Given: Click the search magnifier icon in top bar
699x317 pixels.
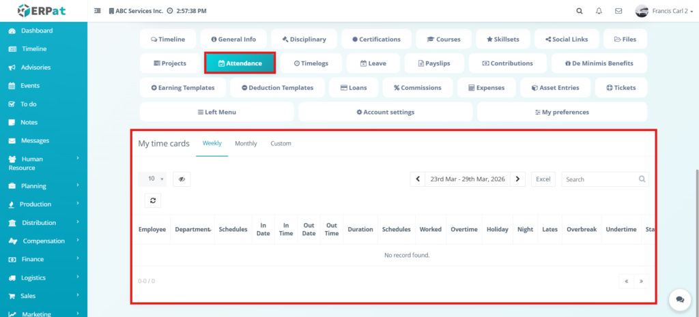Looking at the screenshot, I should click(580, 11).
